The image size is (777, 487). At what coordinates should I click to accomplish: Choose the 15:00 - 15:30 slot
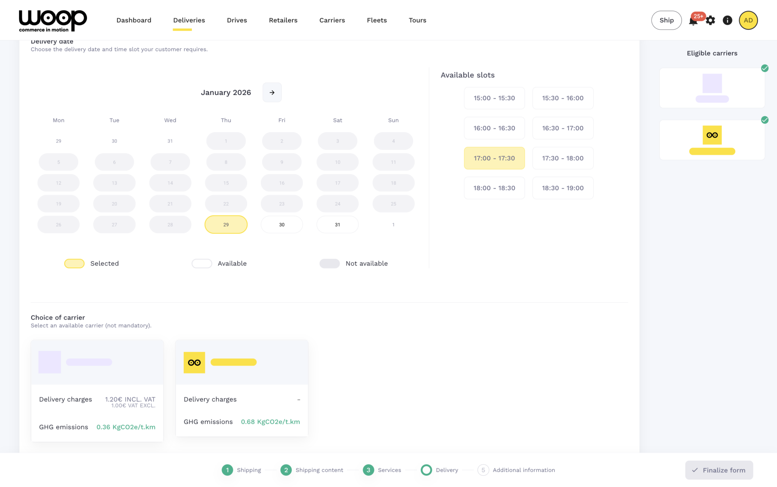[x=494, y=98]
